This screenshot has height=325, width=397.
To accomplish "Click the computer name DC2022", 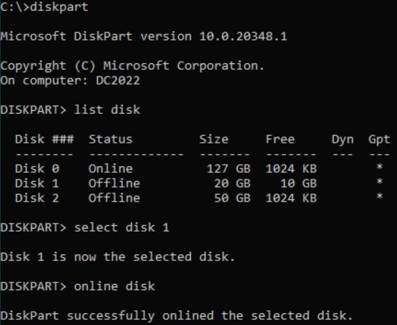I will click(118, 81).
